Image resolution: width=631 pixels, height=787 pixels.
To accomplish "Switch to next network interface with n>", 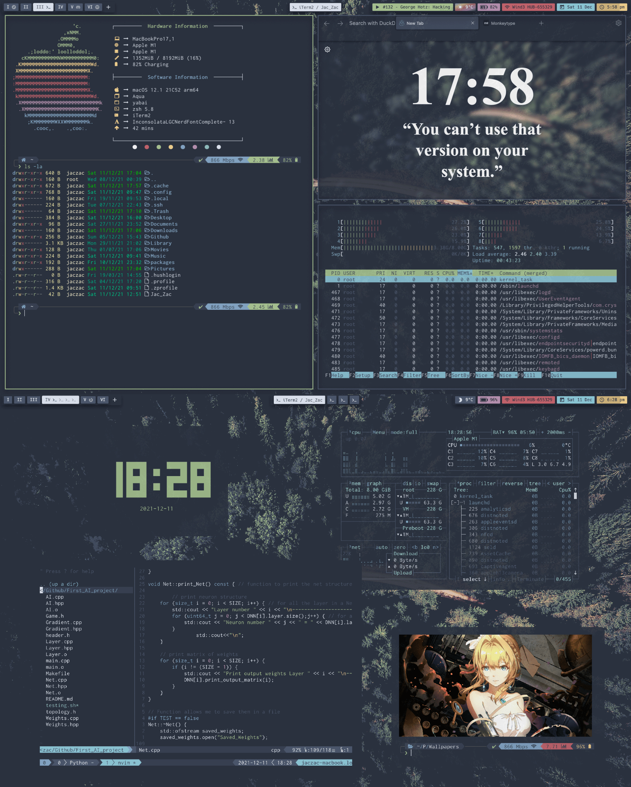I will (x=436, y=547).
